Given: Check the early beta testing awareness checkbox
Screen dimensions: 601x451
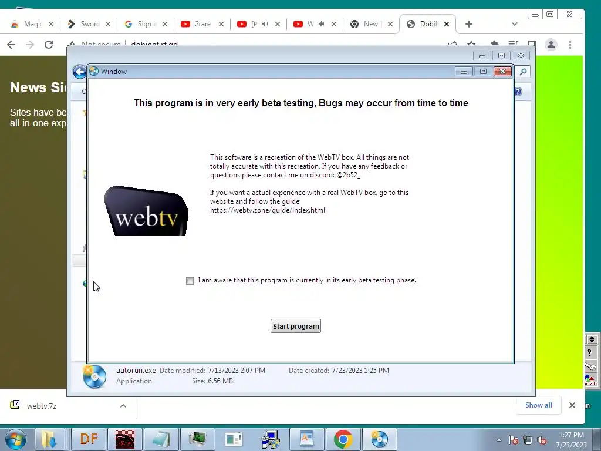Looking at the screenshot, I should pyautogui.click(x=190, y=281).
